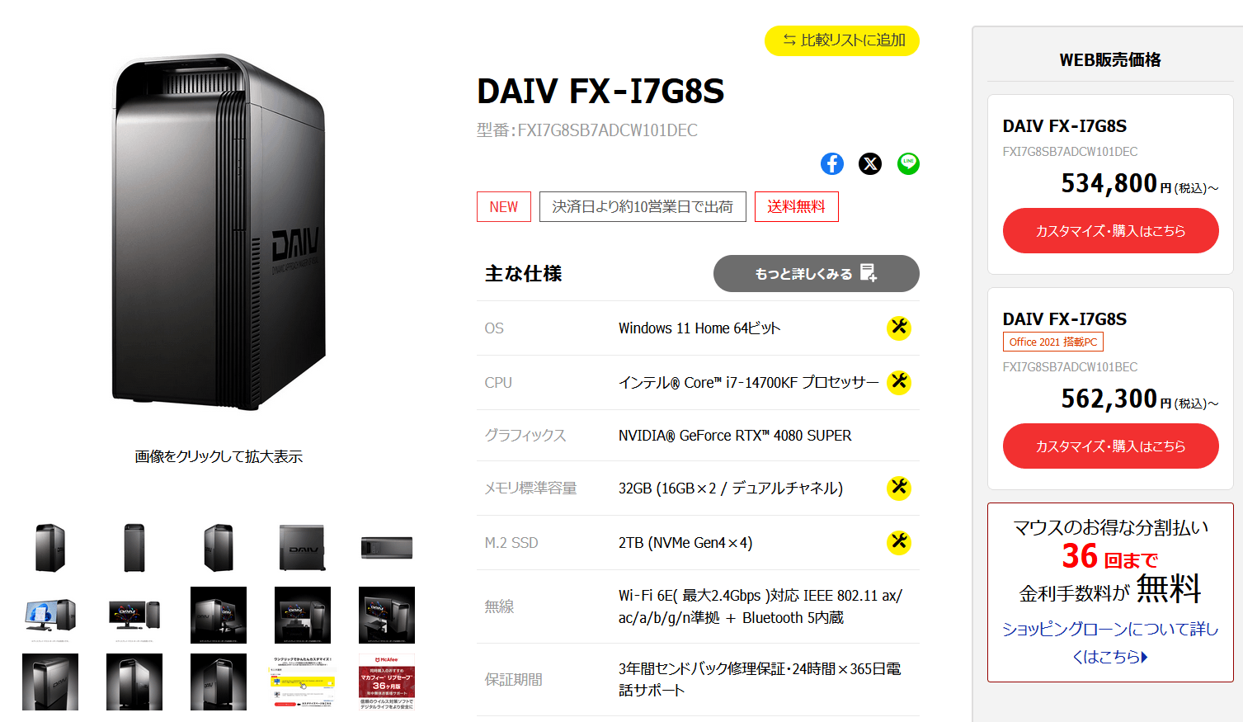Share product via X icon
This screenshot has width=1243, height=722.
click(x=870, y=163)
